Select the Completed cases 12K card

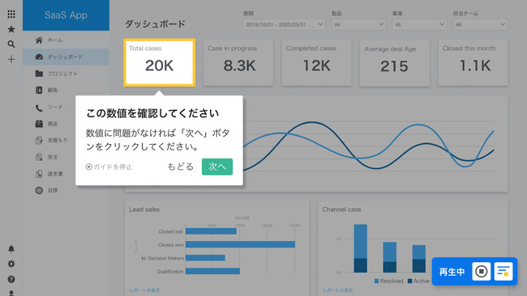[x=316, y=63]
